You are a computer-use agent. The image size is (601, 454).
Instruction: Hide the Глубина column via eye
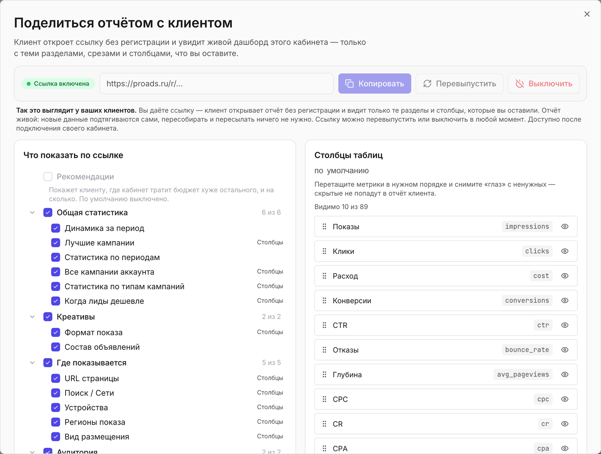tap(565, 374)
